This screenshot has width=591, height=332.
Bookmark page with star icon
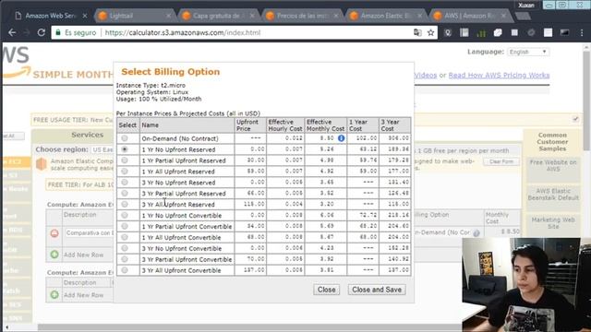[x=431, y=33]
